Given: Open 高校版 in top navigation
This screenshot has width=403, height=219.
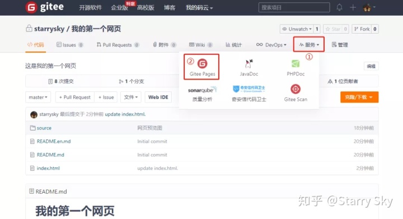Looking at the screenshot, I should coord(146,8).
